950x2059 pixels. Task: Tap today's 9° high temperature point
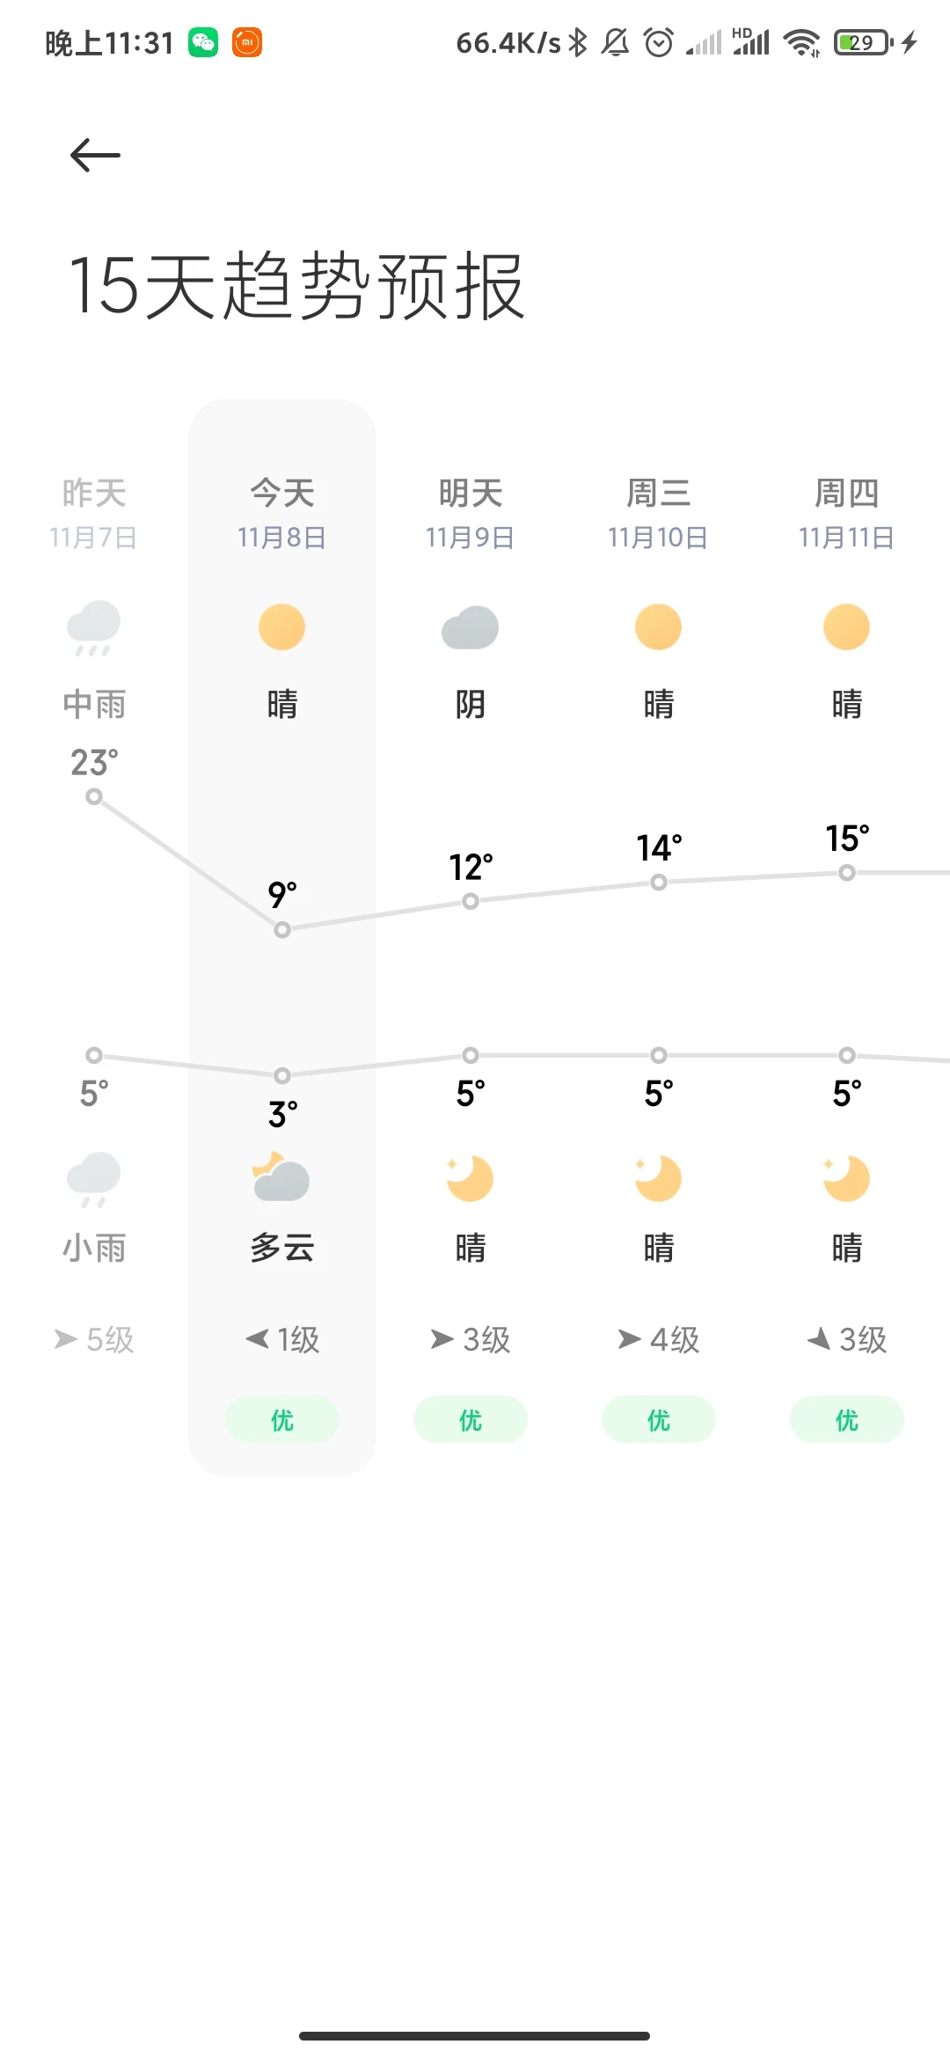click(x=282, y=929)
